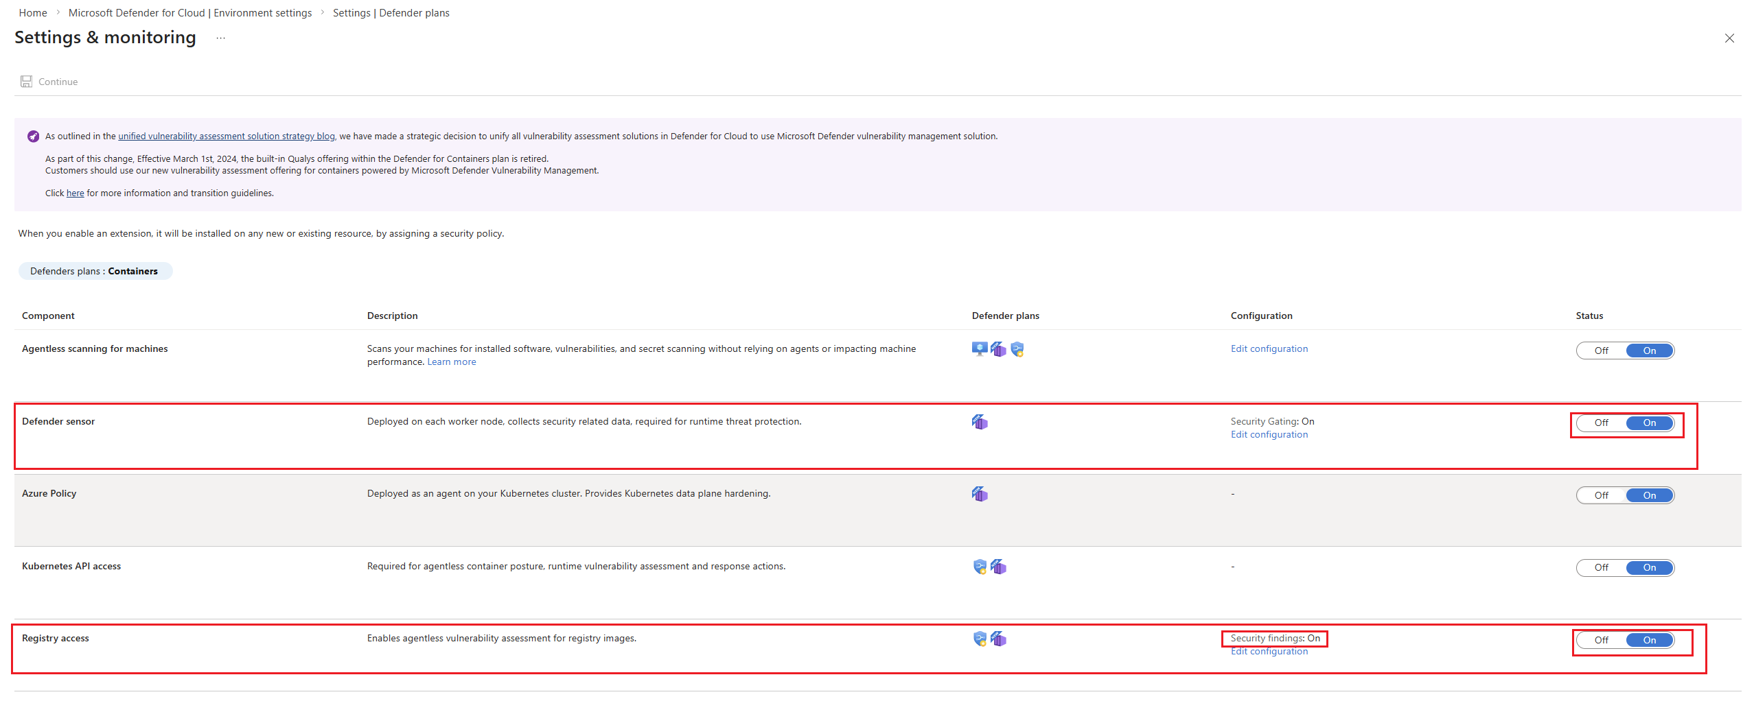
Task: Select On for Agentless scanning for machines
Action: [1650, 351]
